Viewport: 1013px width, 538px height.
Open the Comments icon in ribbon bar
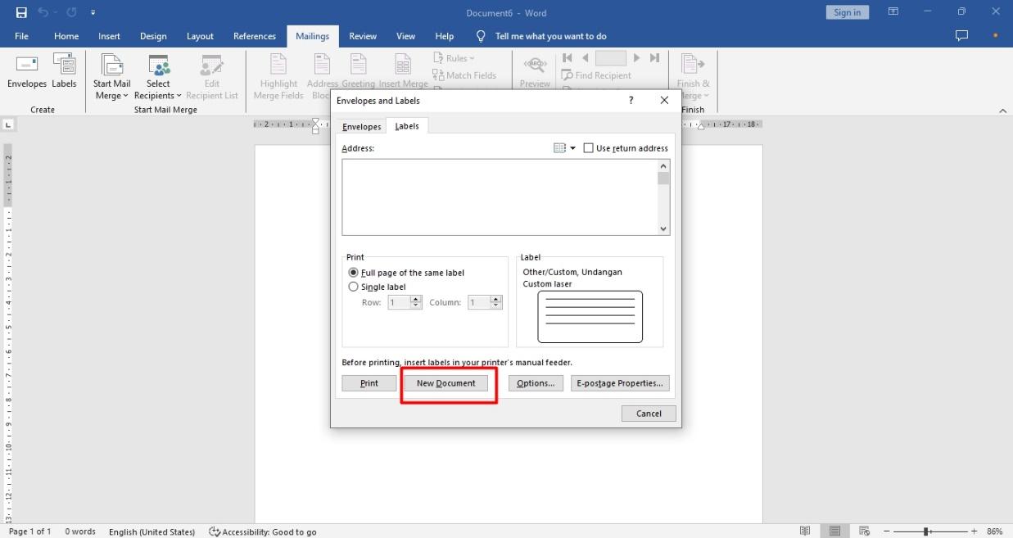click(961, 36)
